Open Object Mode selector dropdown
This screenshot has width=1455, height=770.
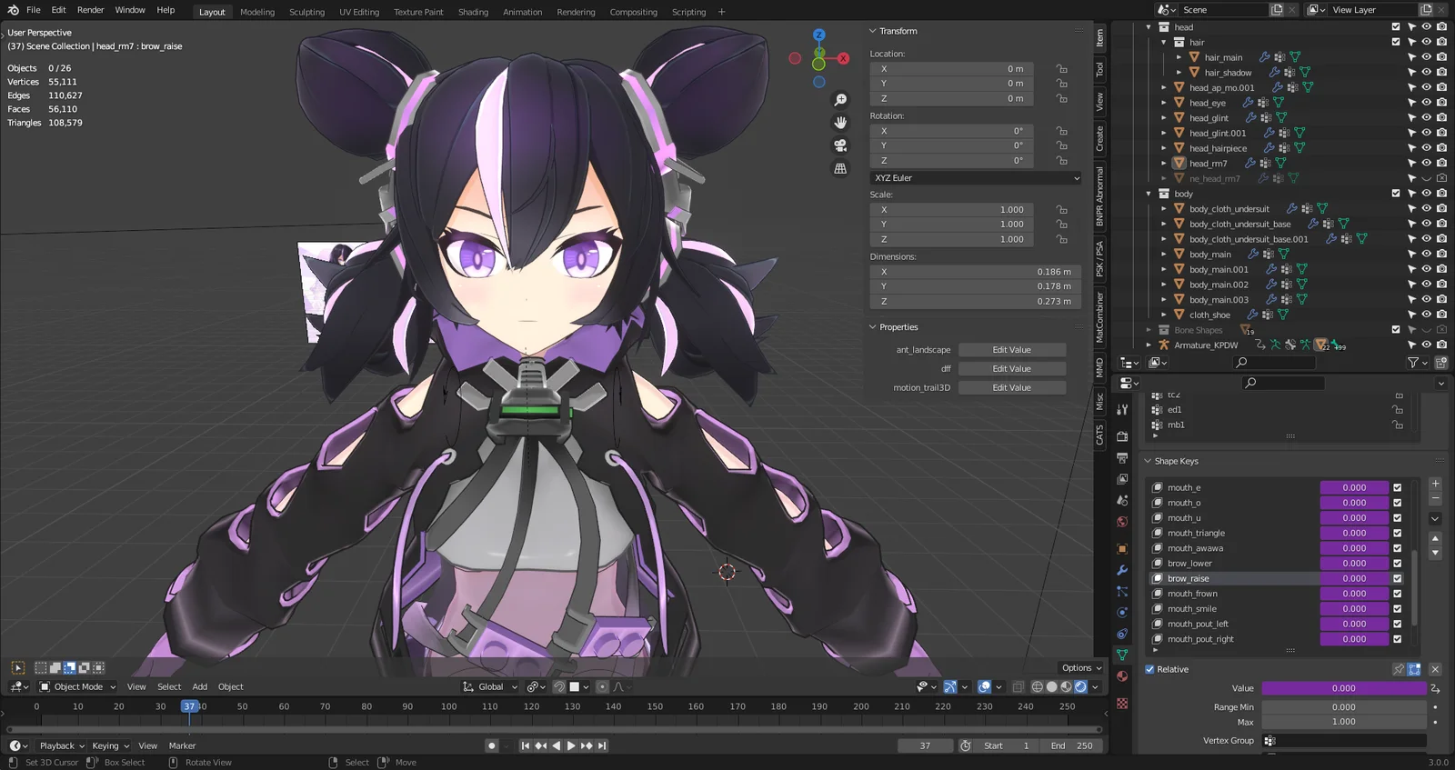pyautogui.click(x=77, y=687)
